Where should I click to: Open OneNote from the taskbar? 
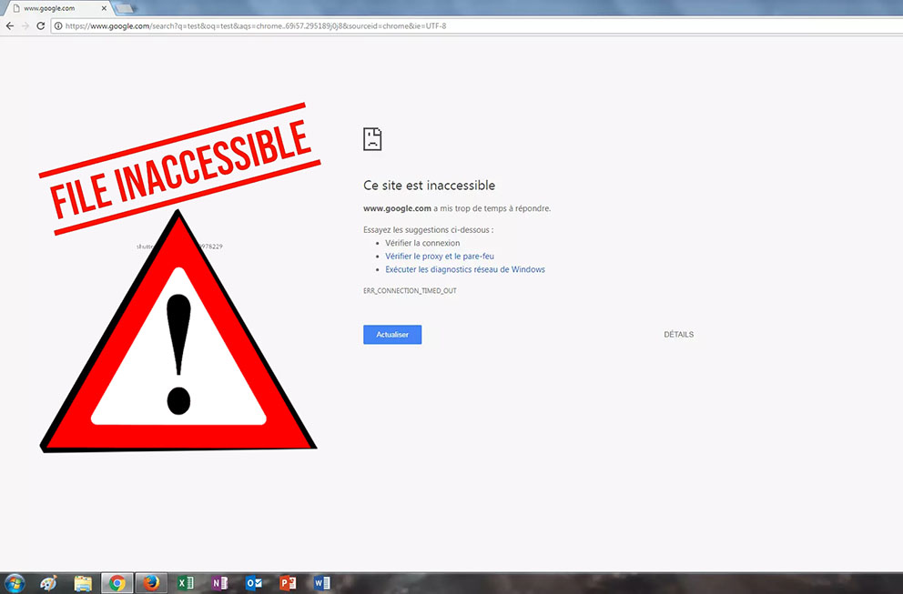[x=219, y=583]
